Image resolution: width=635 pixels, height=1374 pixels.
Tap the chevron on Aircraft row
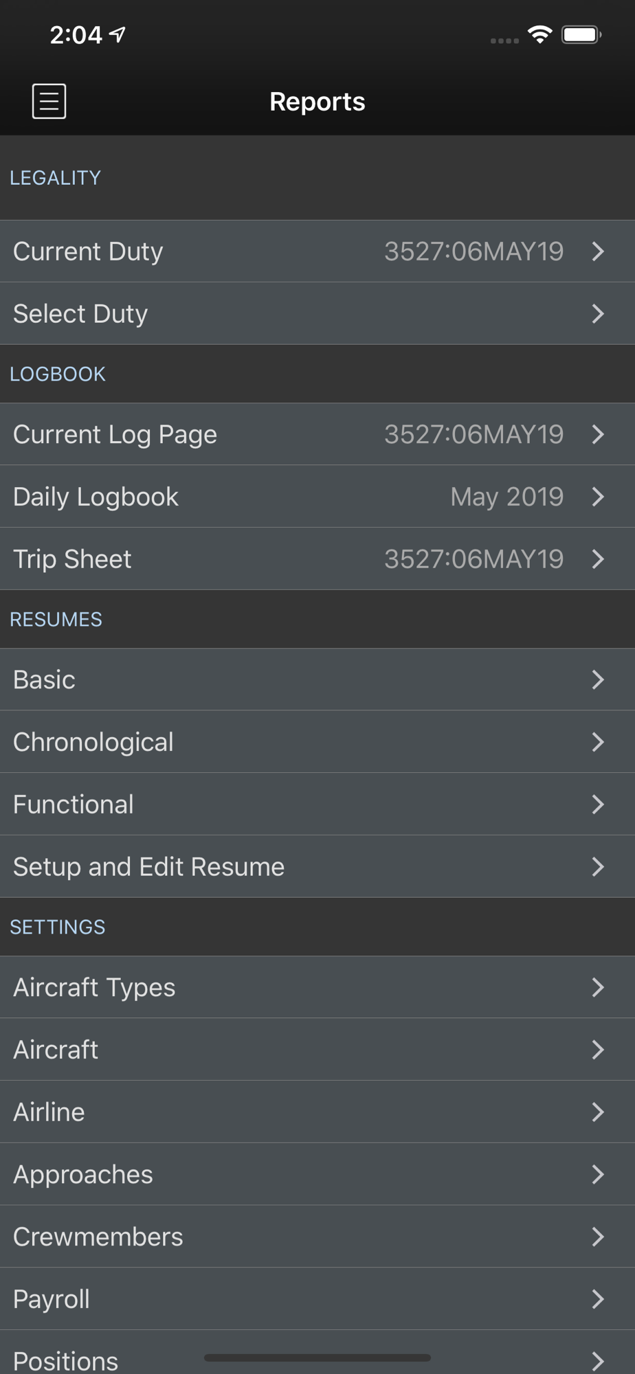tap(598, 1050)
